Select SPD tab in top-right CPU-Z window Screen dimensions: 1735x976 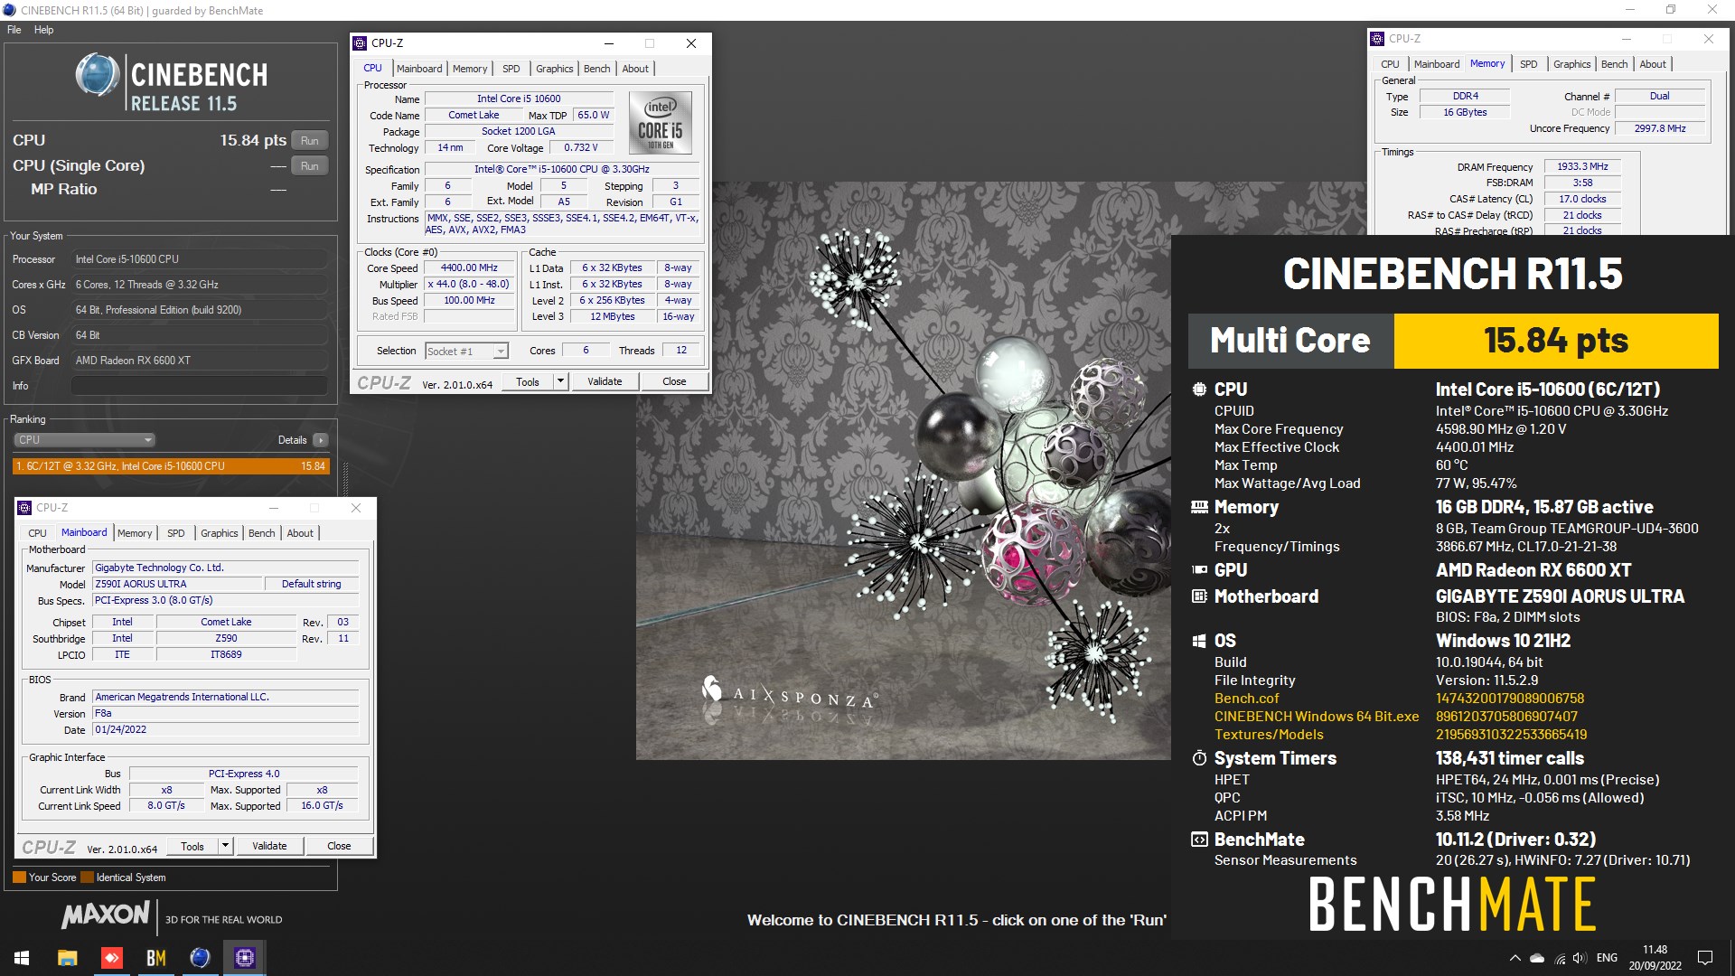click(x=1529, y=64)
